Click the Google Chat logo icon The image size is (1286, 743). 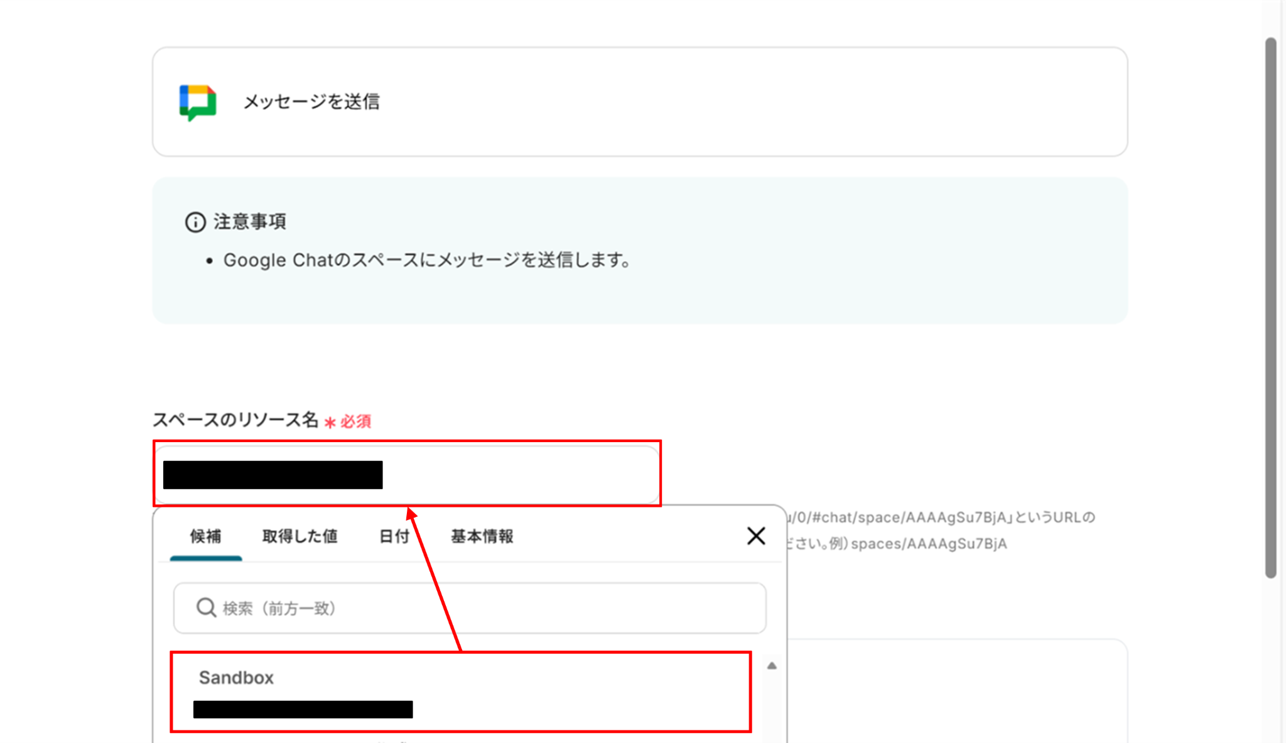[198, 102]
